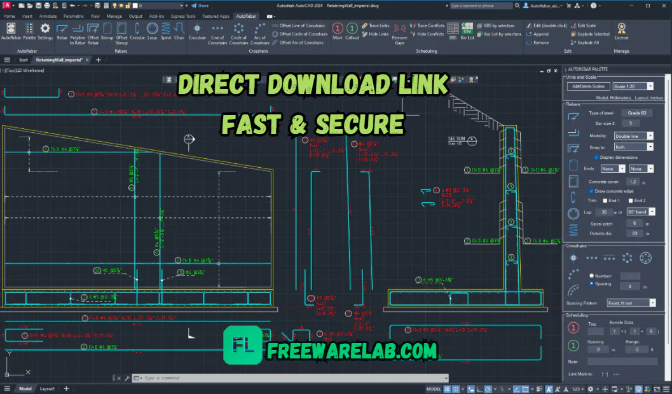Enable Trim End 1 checkbox
The image size is (672, 394).
[605, 200]
